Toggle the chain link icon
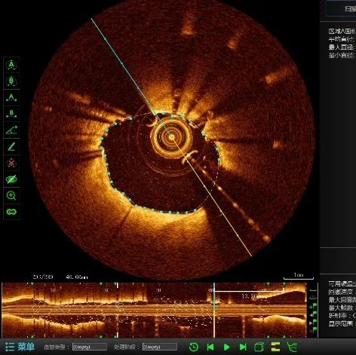The width and height of the screenshot is (356, 355). coord(11,212)
